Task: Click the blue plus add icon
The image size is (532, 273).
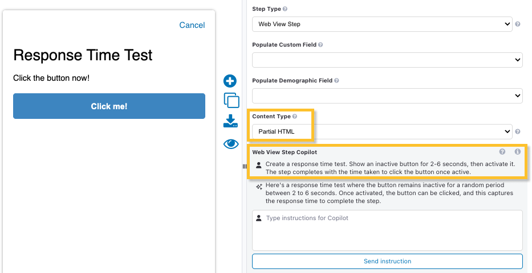Action: pos(230,81)
